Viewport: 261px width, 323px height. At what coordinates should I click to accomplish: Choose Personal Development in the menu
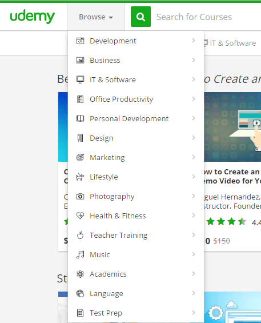[136, 118]
